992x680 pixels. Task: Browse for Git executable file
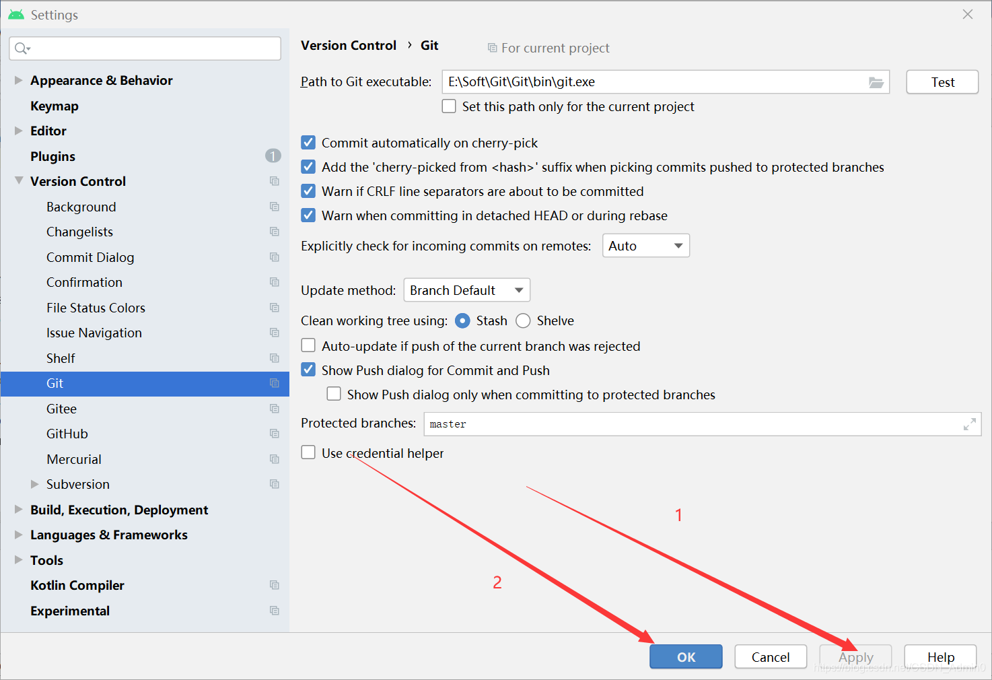876,81
